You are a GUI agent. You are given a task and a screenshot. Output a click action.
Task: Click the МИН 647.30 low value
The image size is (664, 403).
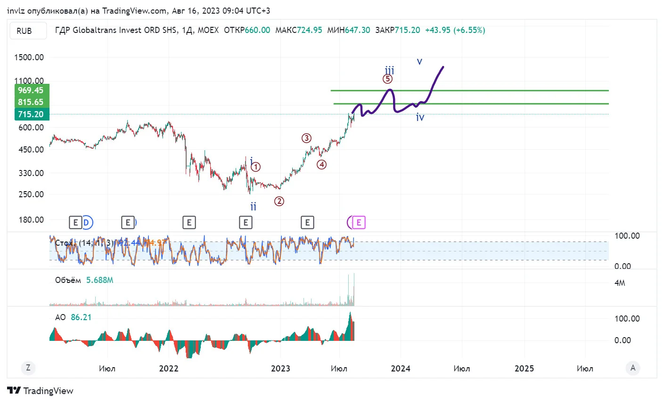click(349, 30)
